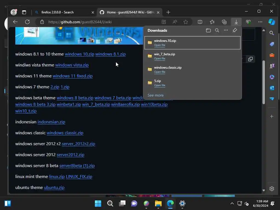Screen dimensions: 280x210
Task: Open sidebar settings gear icon
Action: pos(272,189)
